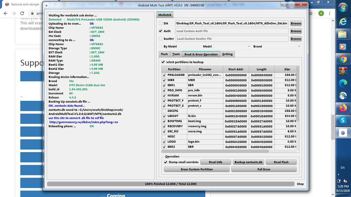
Task: Open the Setting tab
Action: pyautogui.click(x=227, y=54)
